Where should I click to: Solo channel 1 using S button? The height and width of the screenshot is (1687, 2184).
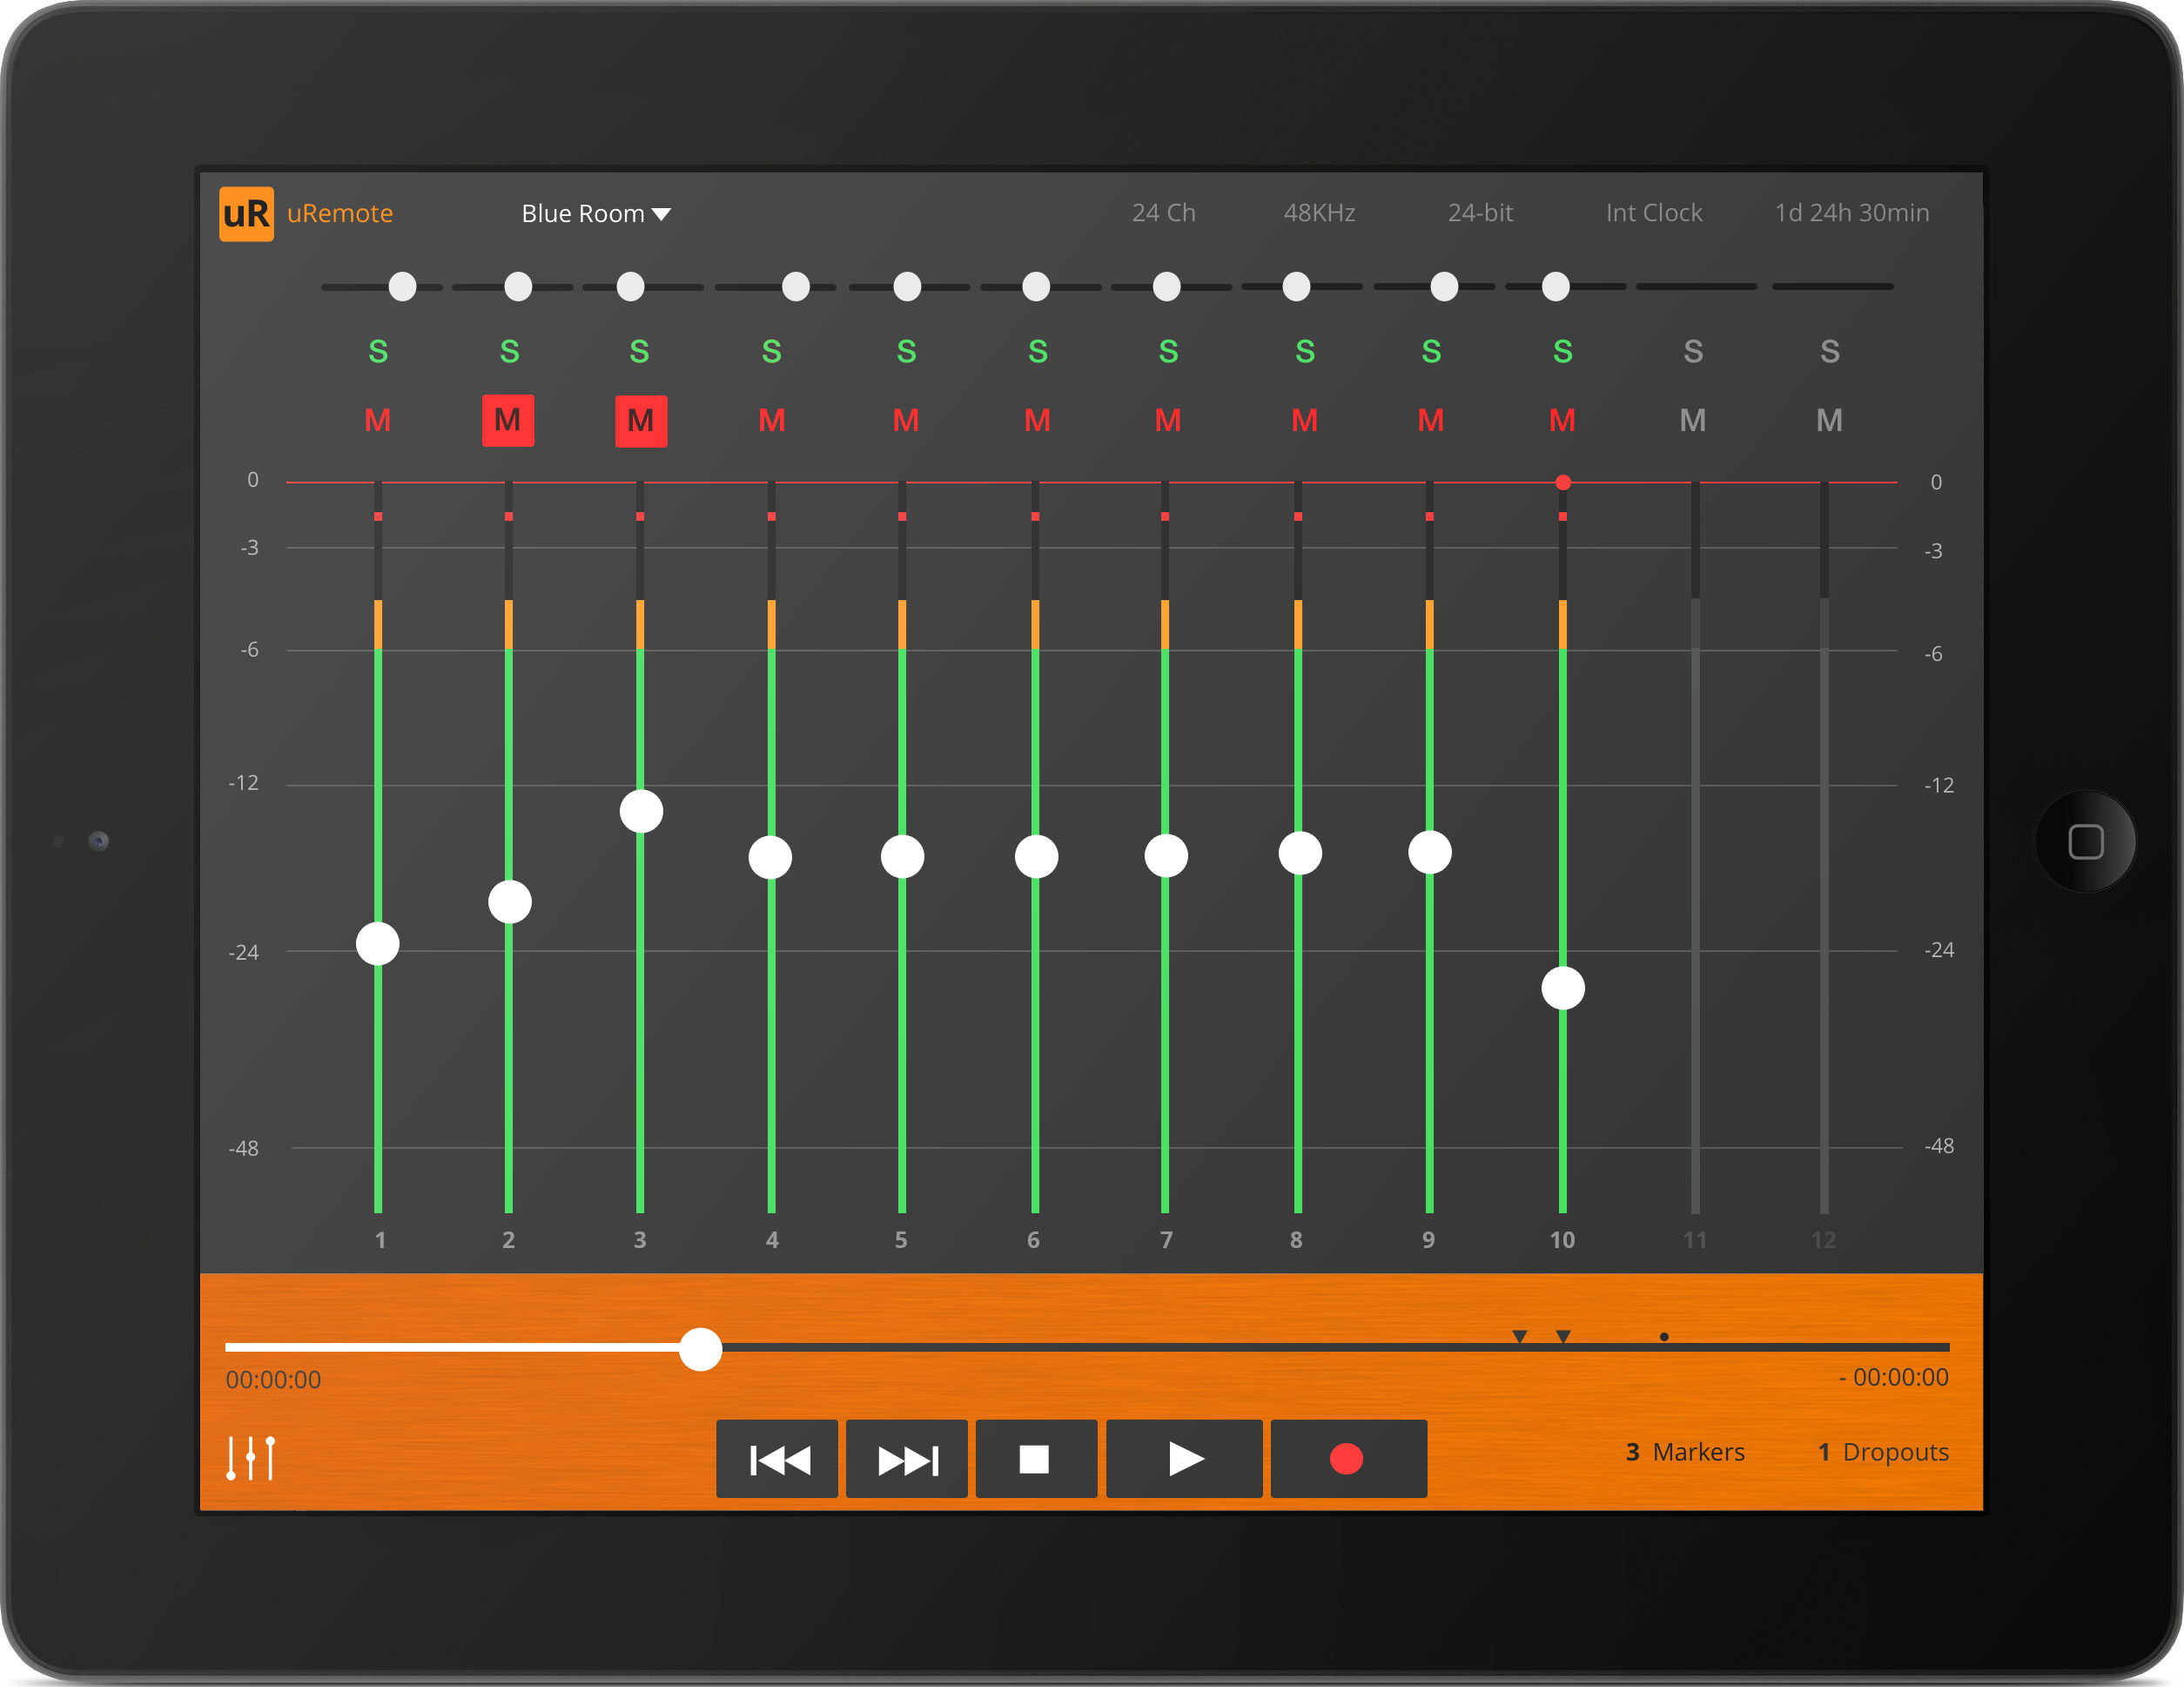click(378, 352)
